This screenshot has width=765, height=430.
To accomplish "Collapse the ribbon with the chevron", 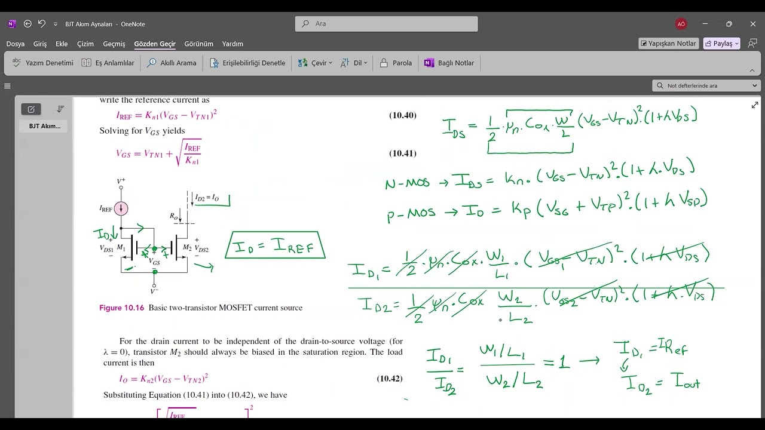I will coord(752,69).
